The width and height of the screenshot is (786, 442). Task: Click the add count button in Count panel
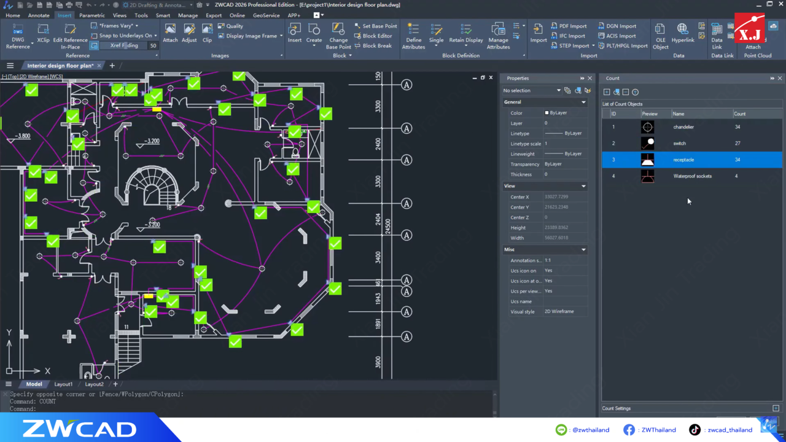607,92
